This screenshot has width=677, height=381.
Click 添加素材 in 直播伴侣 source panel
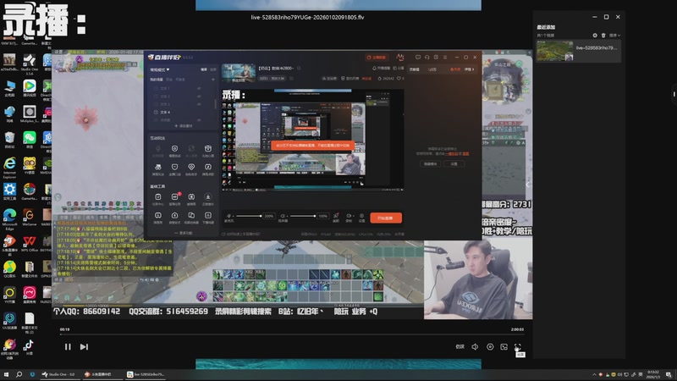coord(184,125)
